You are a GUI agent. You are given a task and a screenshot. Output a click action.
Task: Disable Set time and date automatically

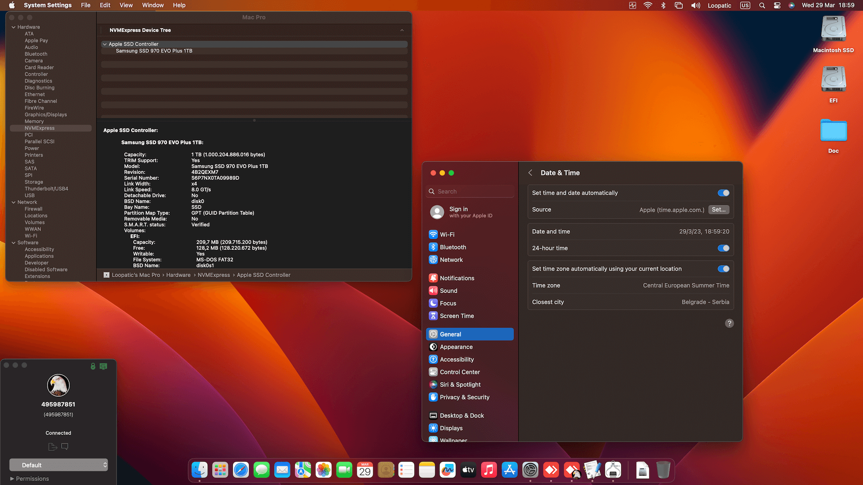723,193
